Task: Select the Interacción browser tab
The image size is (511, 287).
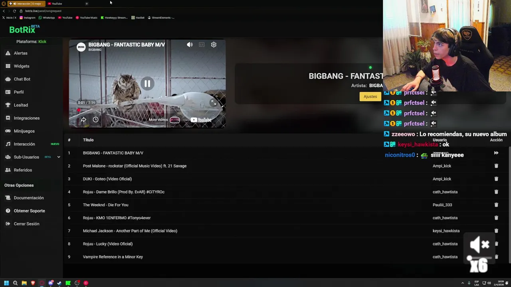Action: (26, 4)
